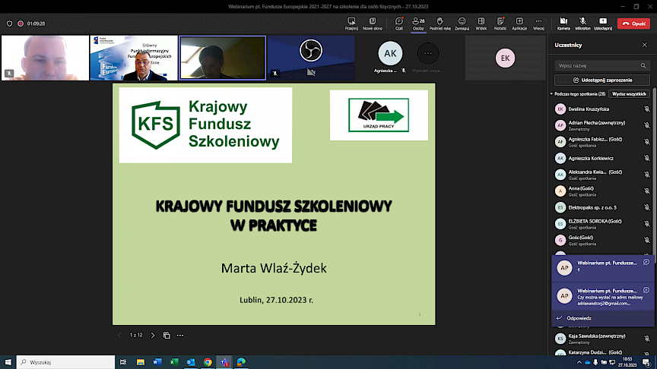Image resolution: width=657 pixels, height=369 pixels.
Task: Click the Wyszukaj taskbar search box
Action: (x=66, y=362)
